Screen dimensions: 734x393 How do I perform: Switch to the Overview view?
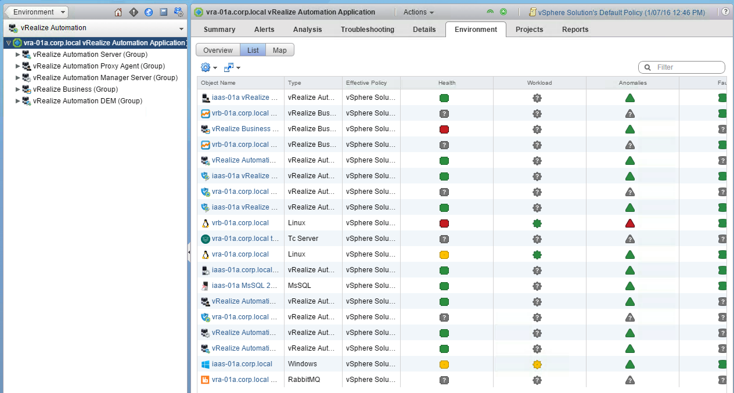218,51
